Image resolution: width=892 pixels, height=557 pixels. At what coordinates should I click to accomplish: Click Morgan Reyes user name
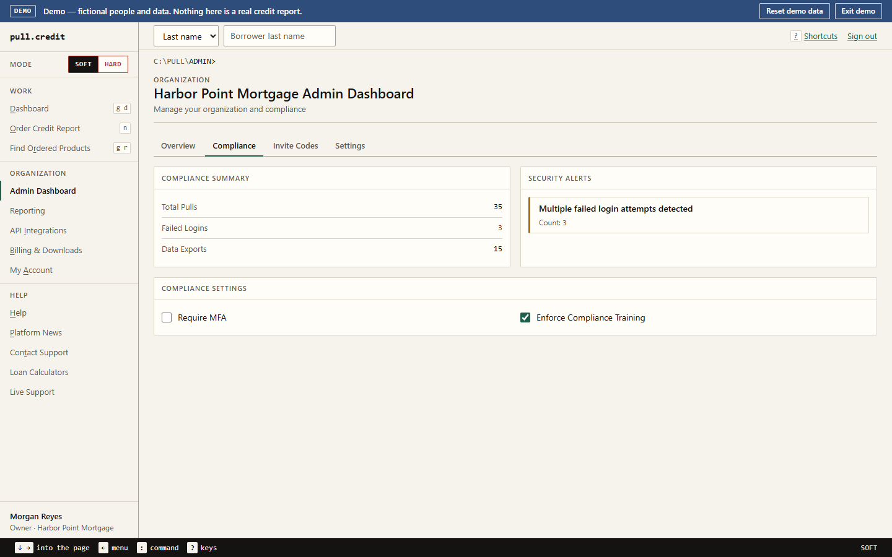click(x=36, y=517)
